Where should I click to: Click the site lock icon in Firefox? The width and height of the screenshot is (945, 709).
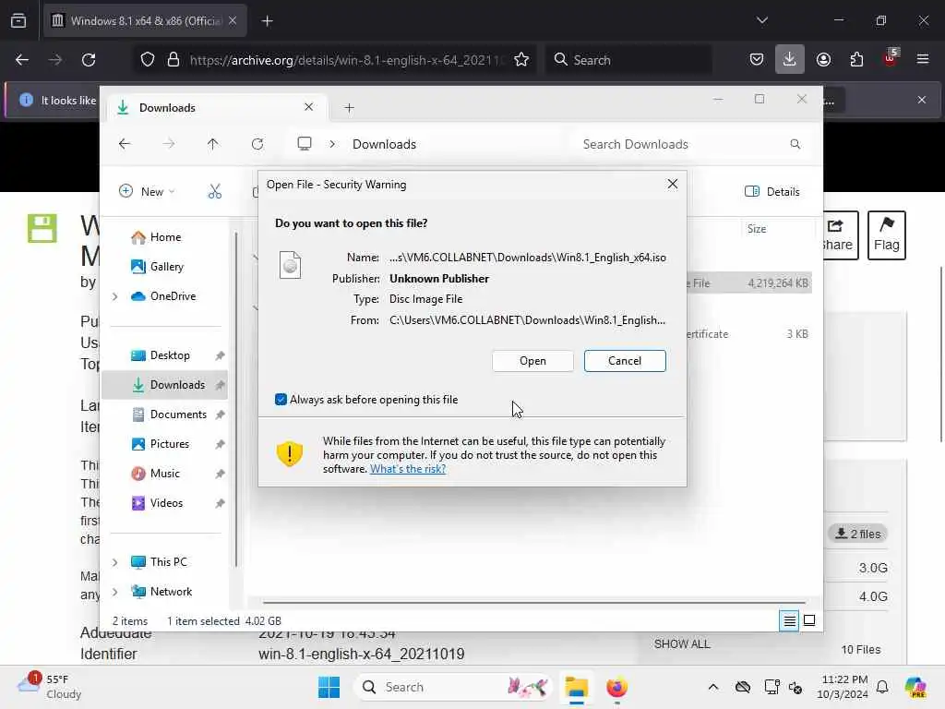(x=173, y=60)
